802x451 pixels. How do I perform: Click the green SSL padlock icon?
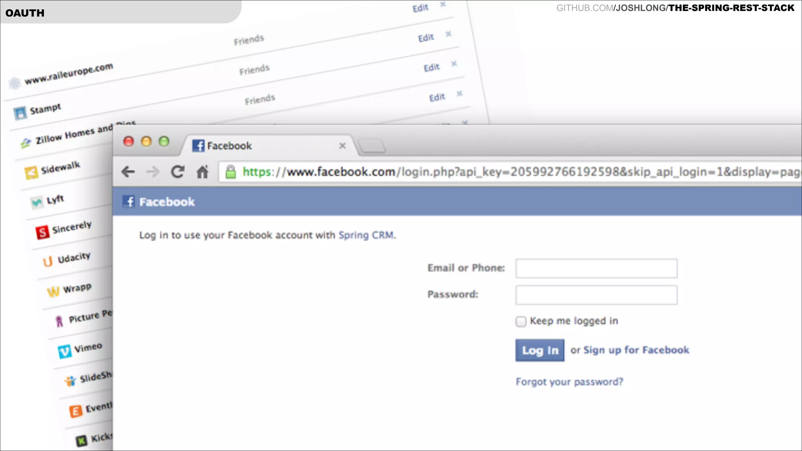click(x=231, y=171)
